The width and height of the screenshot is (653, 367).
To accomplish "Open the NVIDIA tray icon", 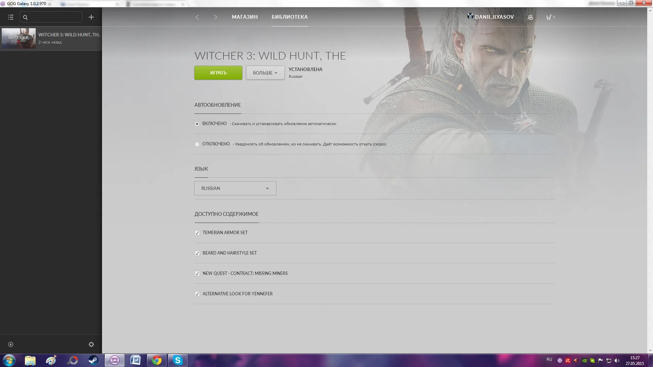I will [584, 361].
